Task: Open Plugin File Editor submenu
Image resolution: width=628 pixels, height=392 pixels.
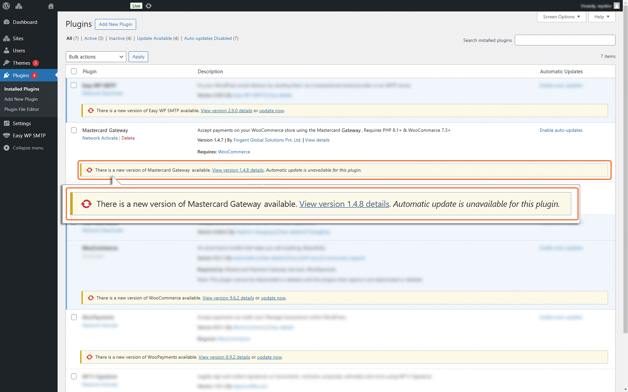Action: tap(22, 109)
